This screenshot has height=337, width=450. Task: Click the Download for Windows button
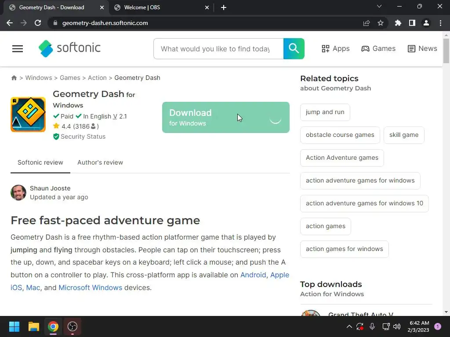tap(225, 118)
